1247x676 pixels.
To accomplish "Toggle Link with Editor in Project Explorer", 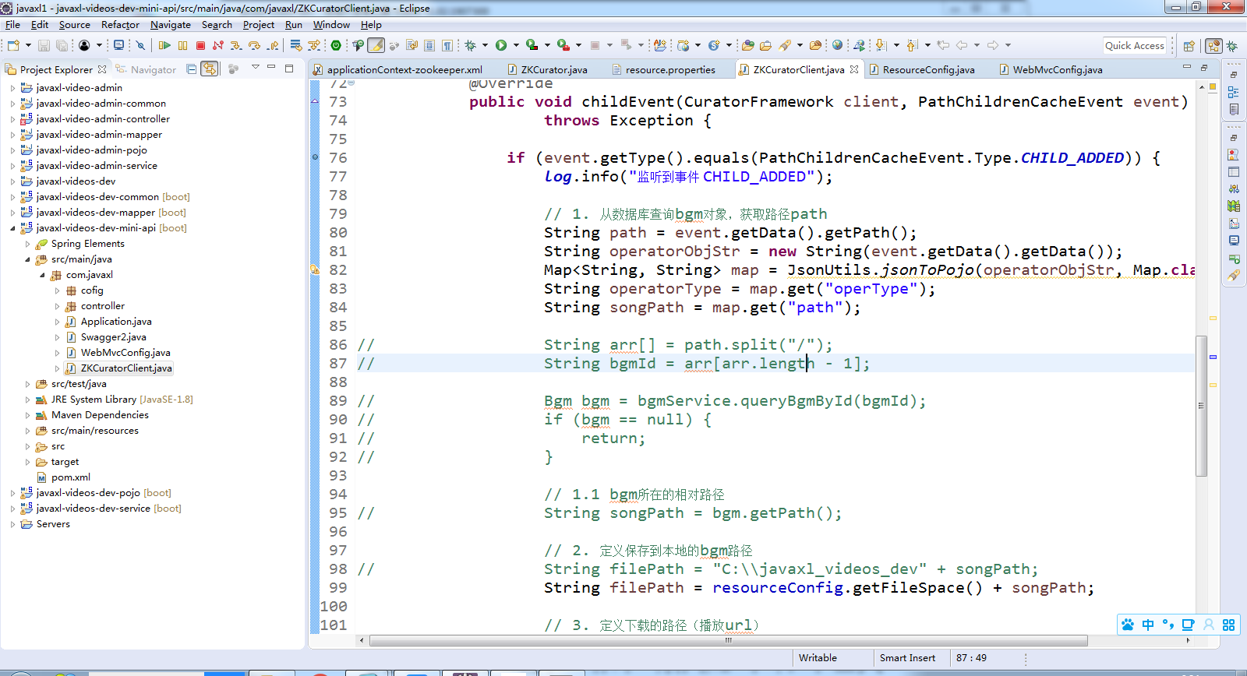I will [210, 69].
